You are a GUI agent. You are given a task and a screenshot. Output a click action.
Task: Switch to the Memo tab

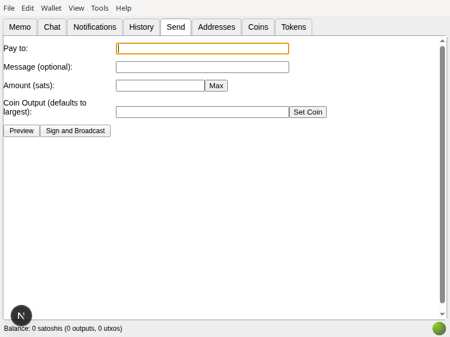tap(20, 27)
